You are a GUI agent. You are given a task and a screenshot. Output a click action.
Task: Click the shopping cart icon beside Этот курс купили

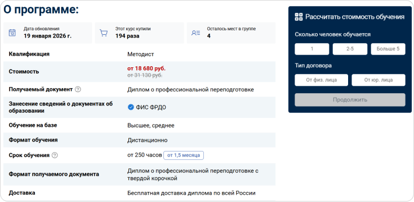[104, 33]
